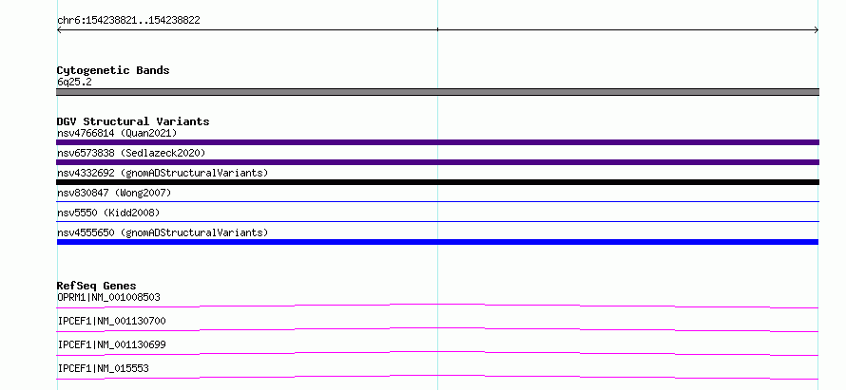846x390 pixels.
Task: Open variant nsv5550 (Kidd2008) label
Action: point(108,213)
